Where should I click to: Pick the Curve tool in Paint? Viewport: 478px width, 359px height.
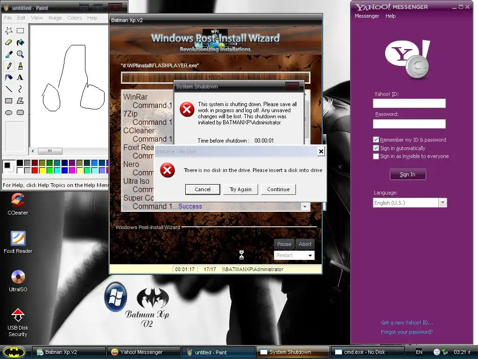[x=21, y=89]
